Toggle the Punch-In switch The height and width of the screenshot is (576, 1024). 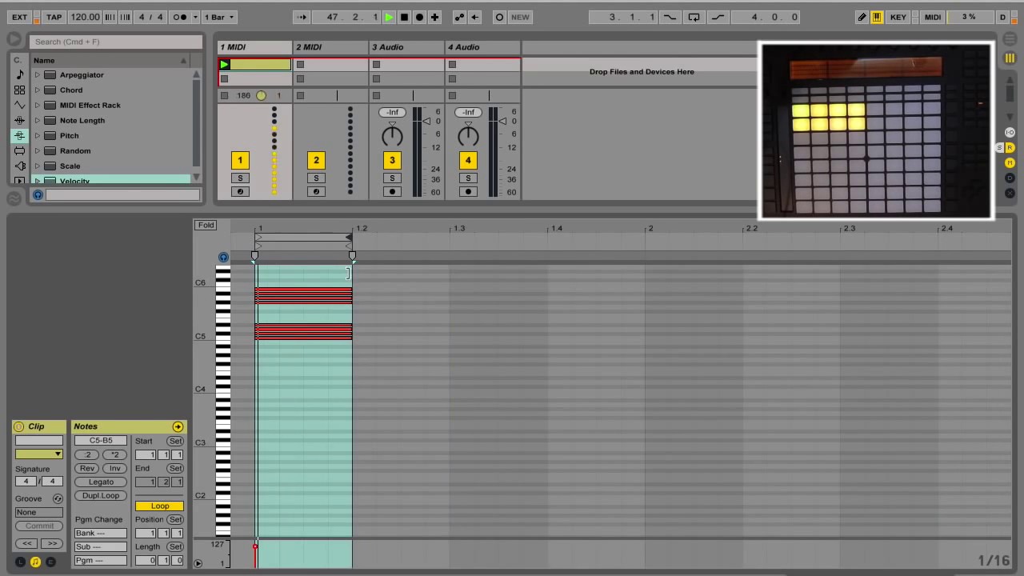pyautogui.click(x=670, y=17)
